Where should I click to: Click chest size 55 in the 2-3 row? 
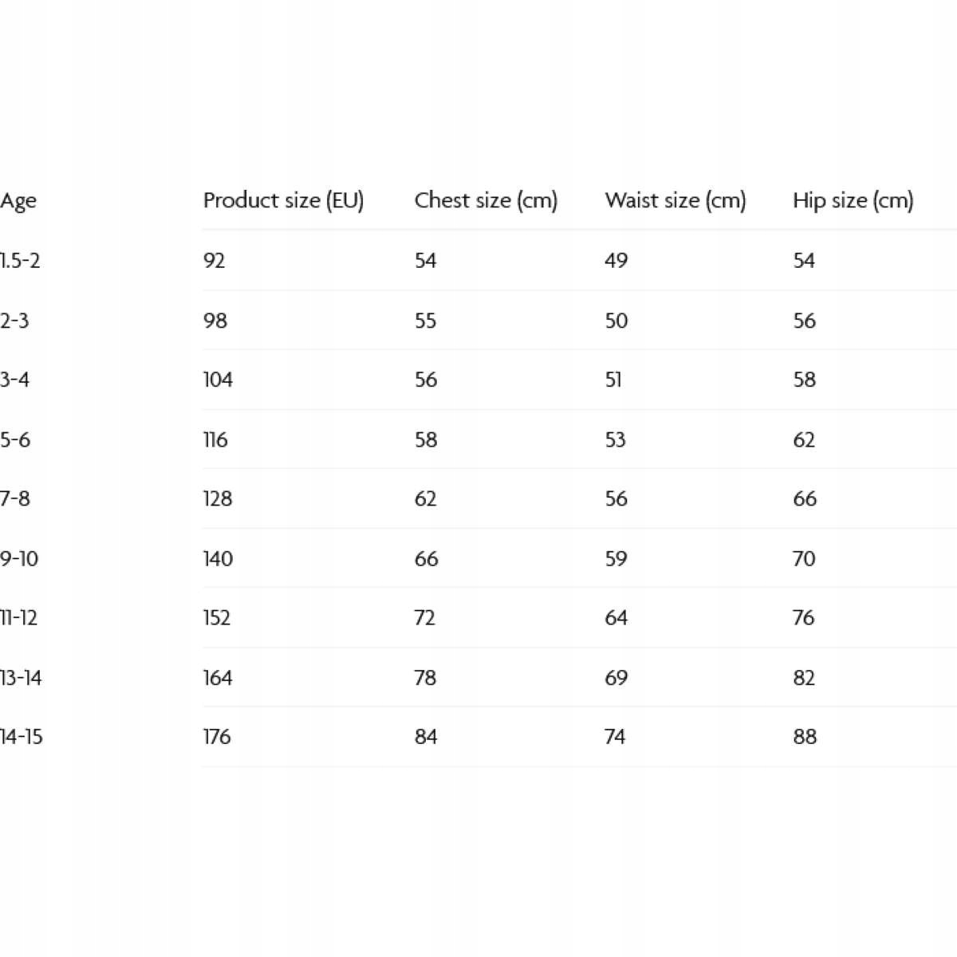click(425, 321)
